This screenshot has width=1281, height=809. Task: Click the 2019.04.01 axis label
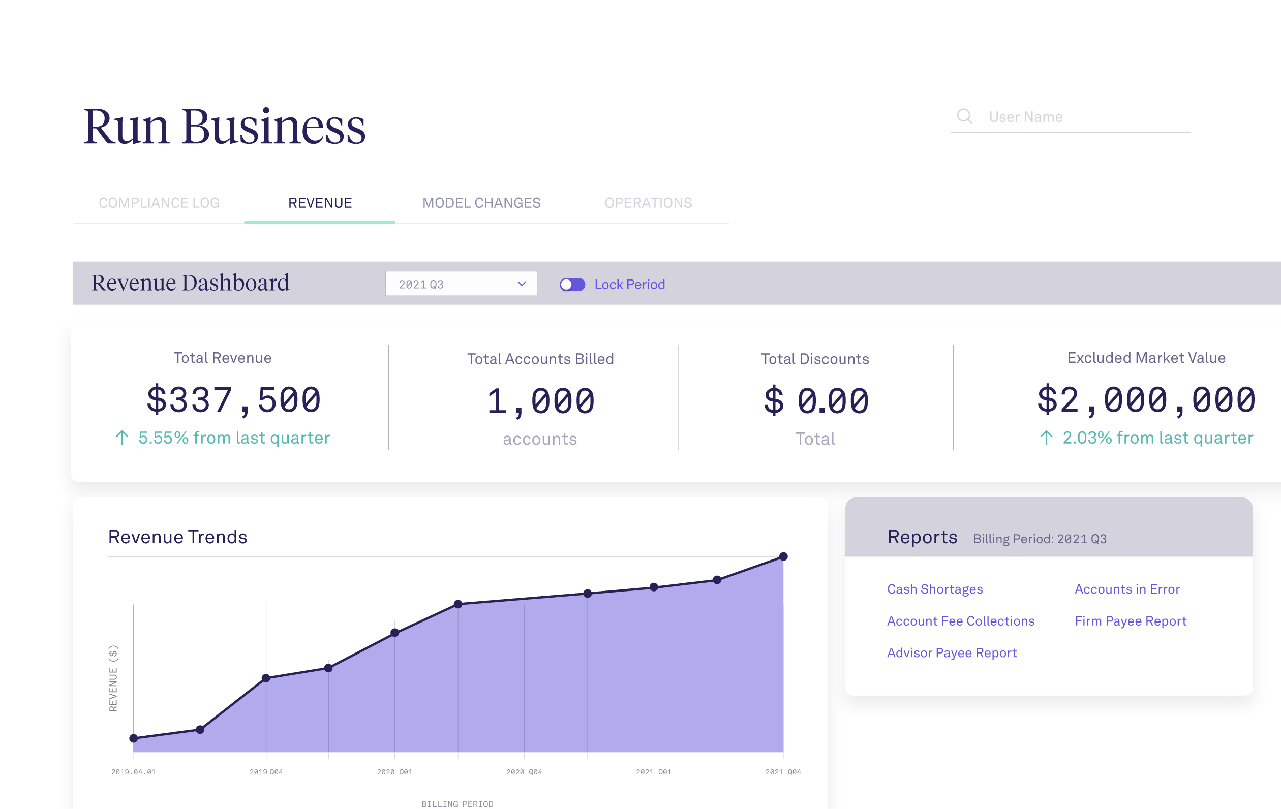click(x=134, y=772)
